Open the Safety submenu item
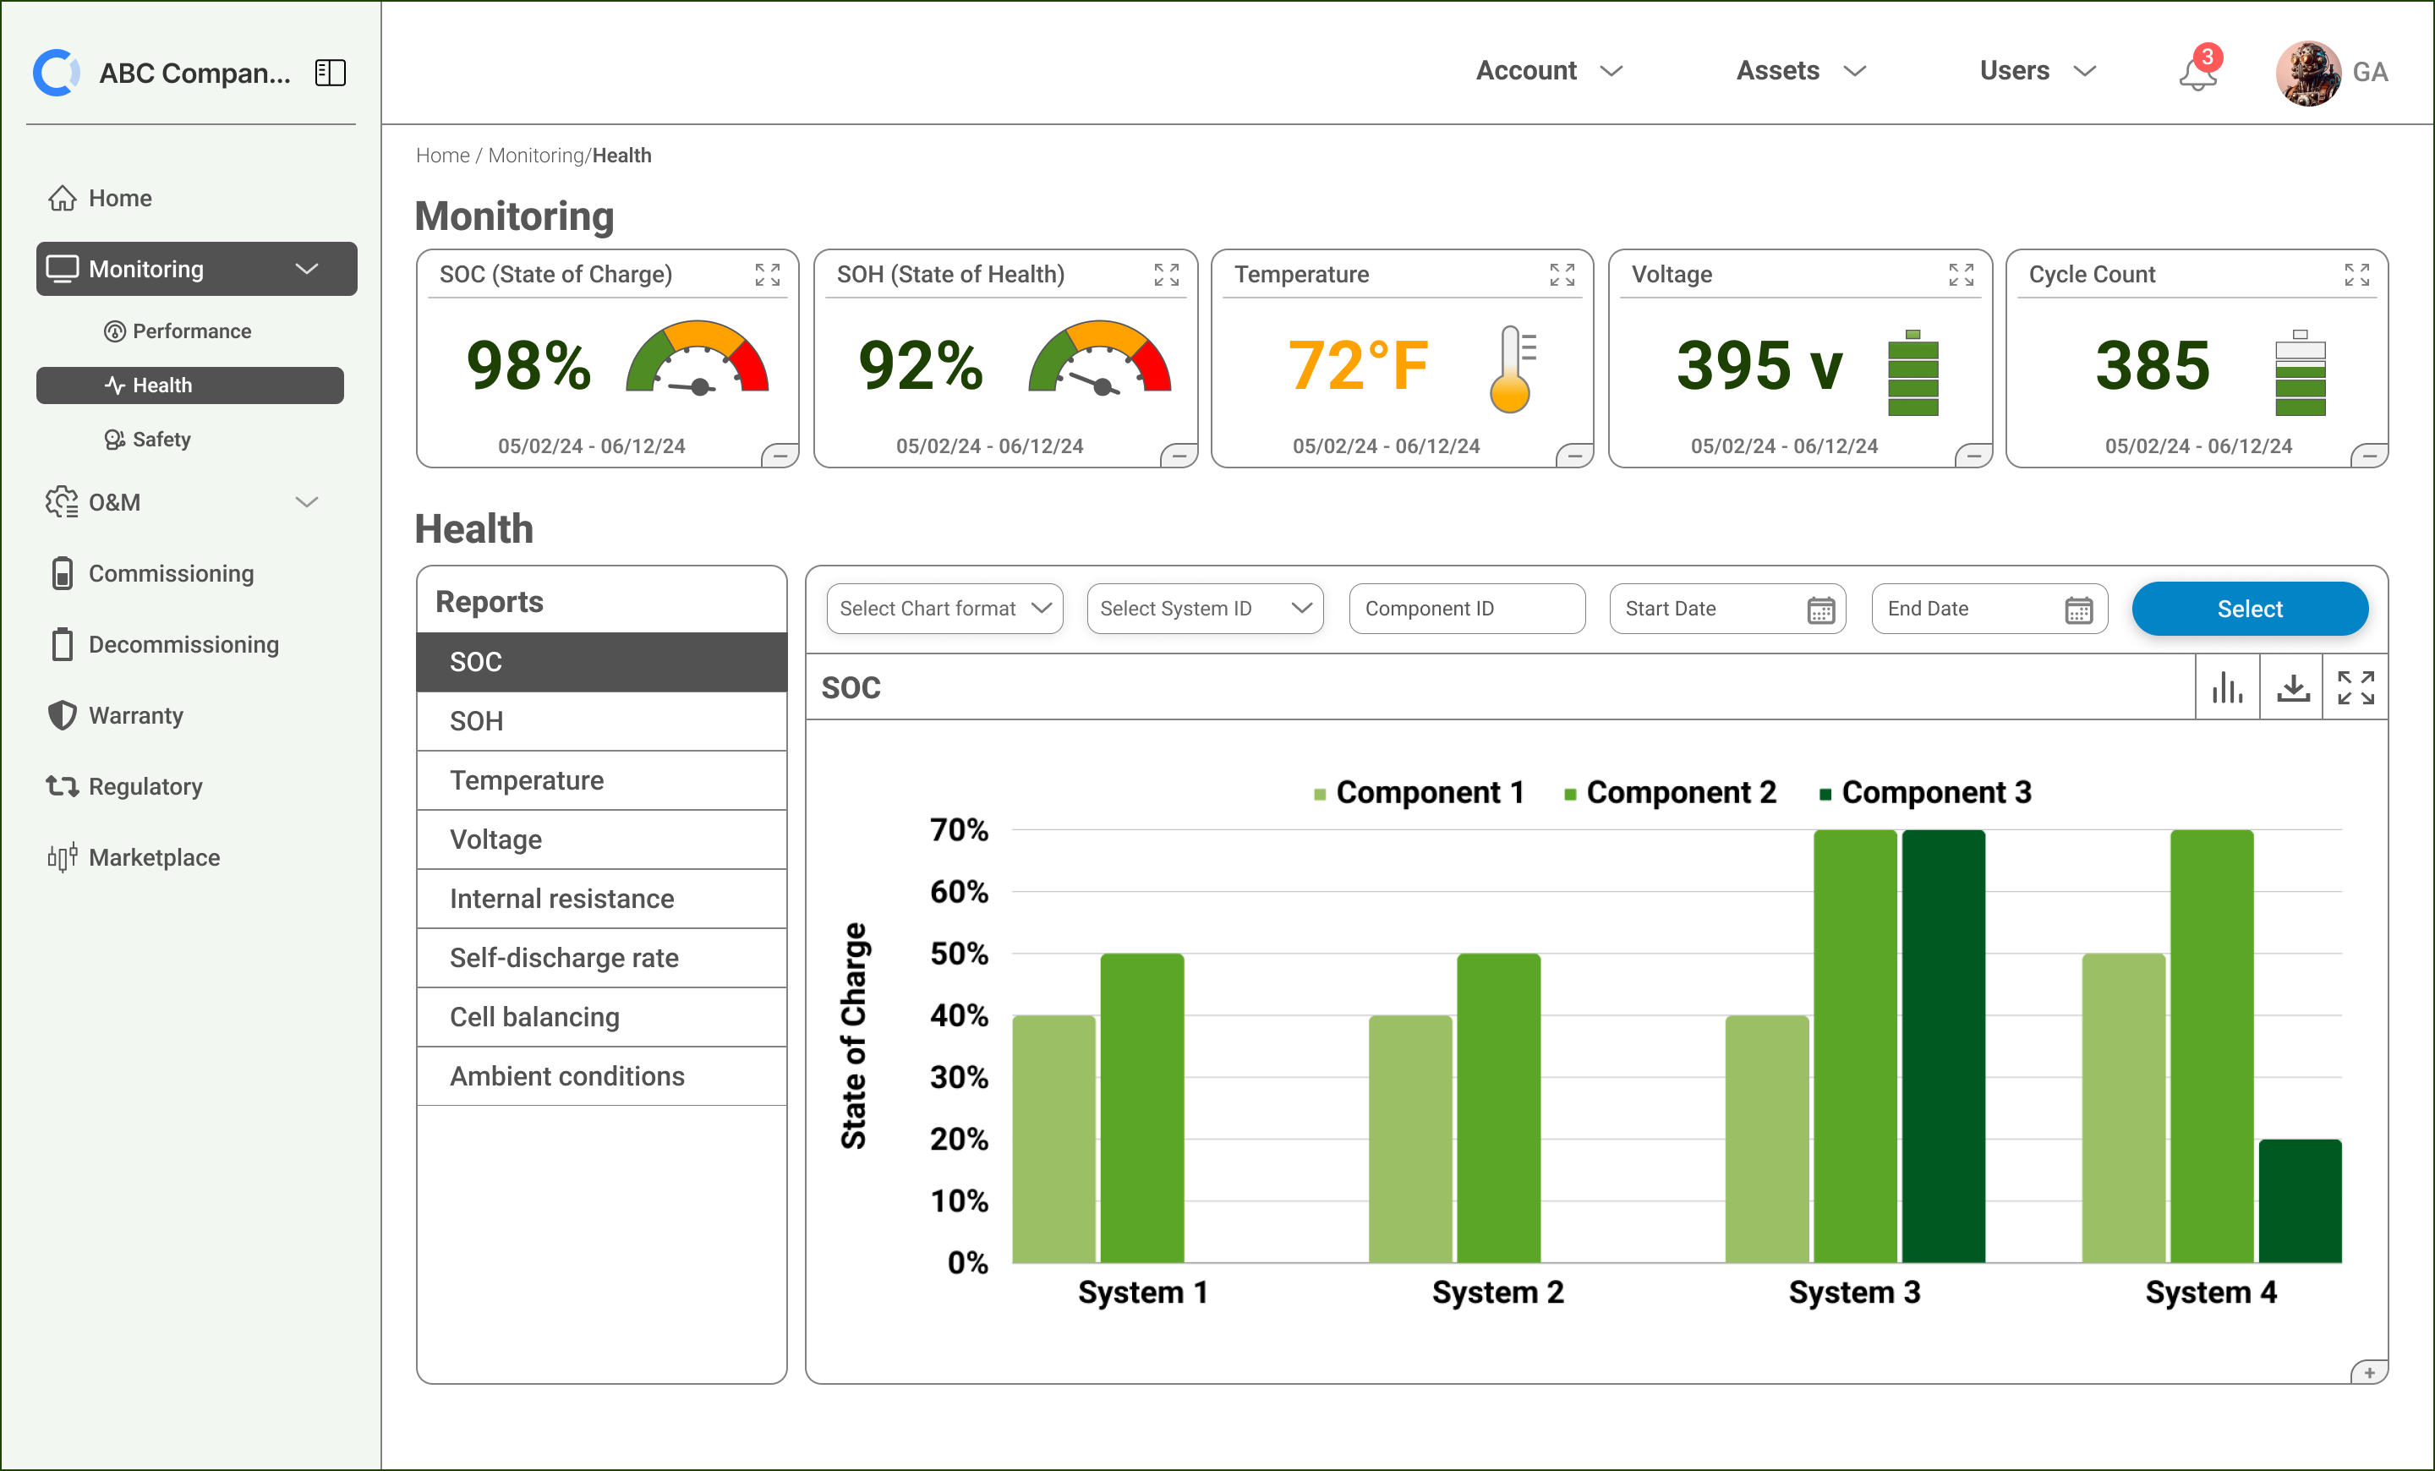This screenshot has height=1471, width=2435. point(147,440)
